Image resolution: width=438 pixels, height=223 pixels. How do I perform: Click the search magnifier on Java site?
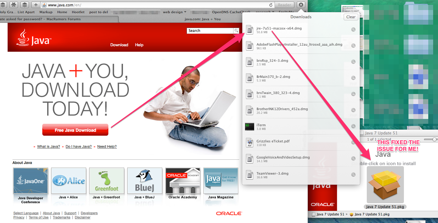pos(236,31)
